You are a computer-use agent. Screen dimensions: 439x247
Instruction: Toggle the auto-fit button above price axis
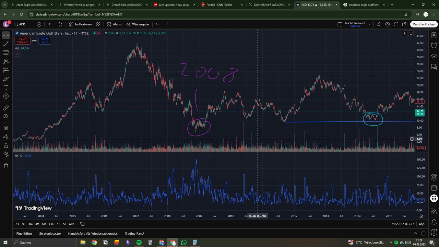[411, 33]
